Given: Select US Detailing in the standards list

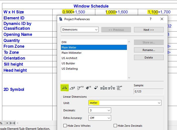Looking at the screenshot, I should (x=94, y=69).
